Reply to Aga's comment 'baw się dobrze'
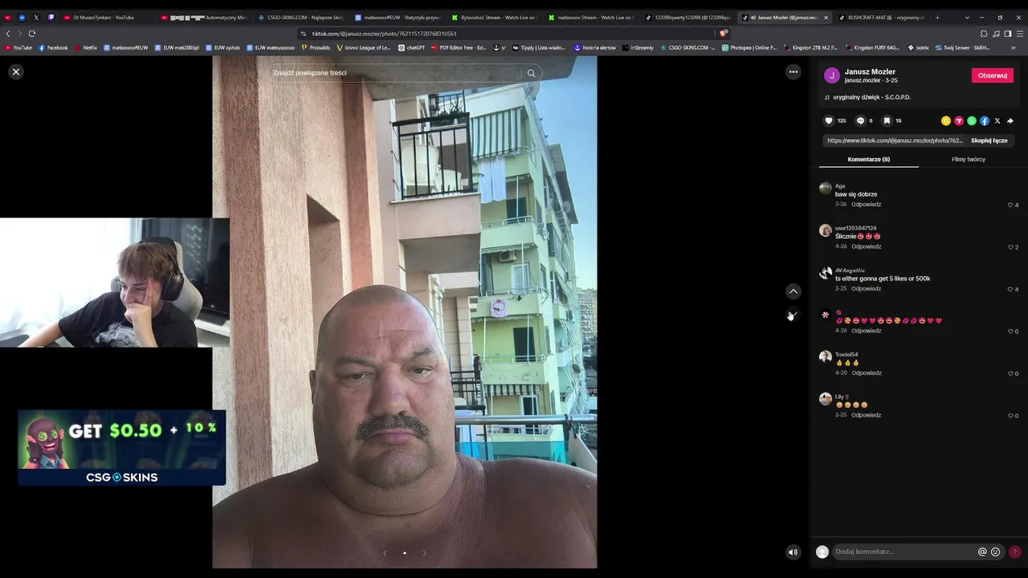1028x578 pixels. pos(867,205)
